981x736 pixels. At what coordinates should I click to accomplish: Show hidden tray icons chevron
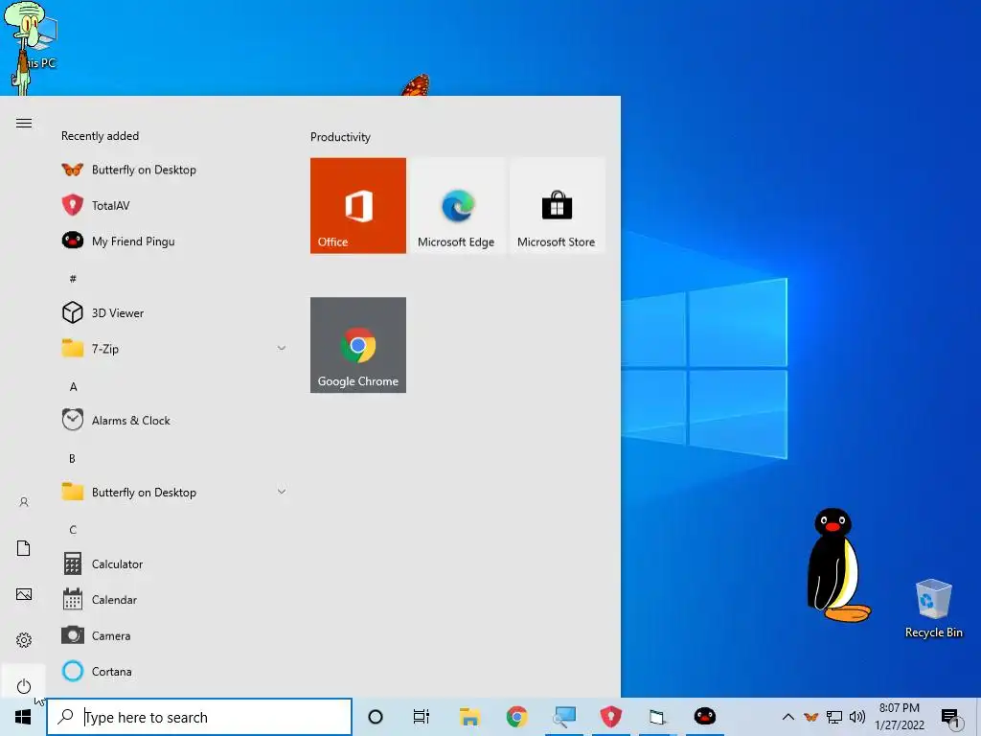point(788,717)
